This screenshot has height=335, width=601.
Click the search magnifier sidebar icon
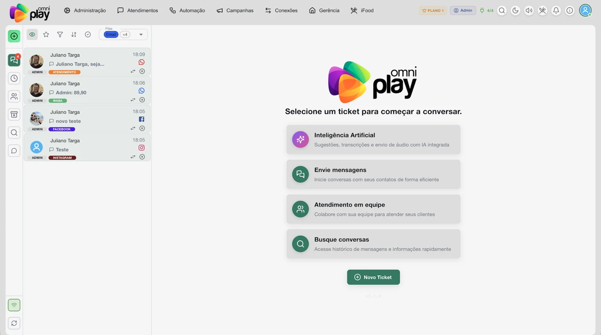click(x=14, y=133)
